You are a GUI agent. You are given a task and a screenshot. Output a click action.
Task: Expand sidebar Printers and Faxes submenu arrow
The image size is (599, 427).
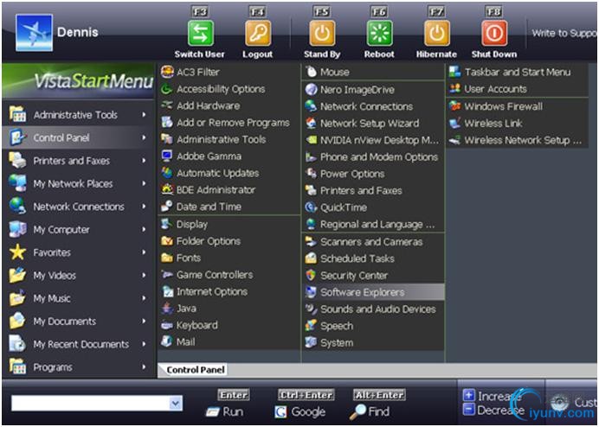pyautogui.click(x=144, y=160)
